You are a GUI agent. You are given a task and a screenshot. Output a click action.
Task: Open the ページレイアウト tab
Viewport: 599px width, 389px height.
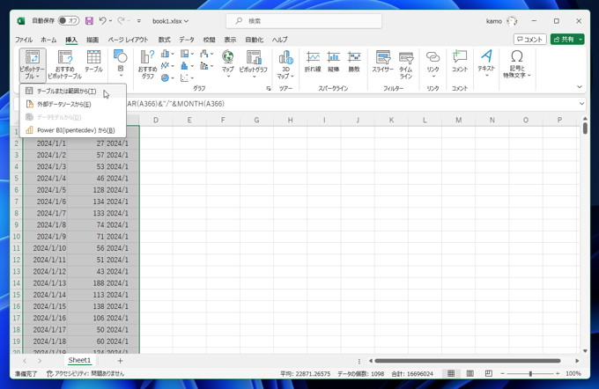coord(128,40)
